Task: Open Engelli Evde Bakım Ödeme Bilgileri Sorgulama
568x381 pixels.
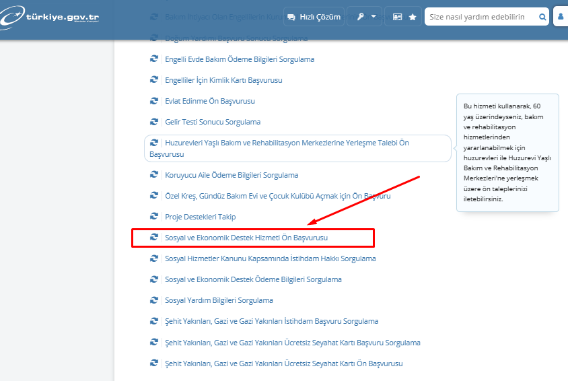Action: click(x=239, y=59)
